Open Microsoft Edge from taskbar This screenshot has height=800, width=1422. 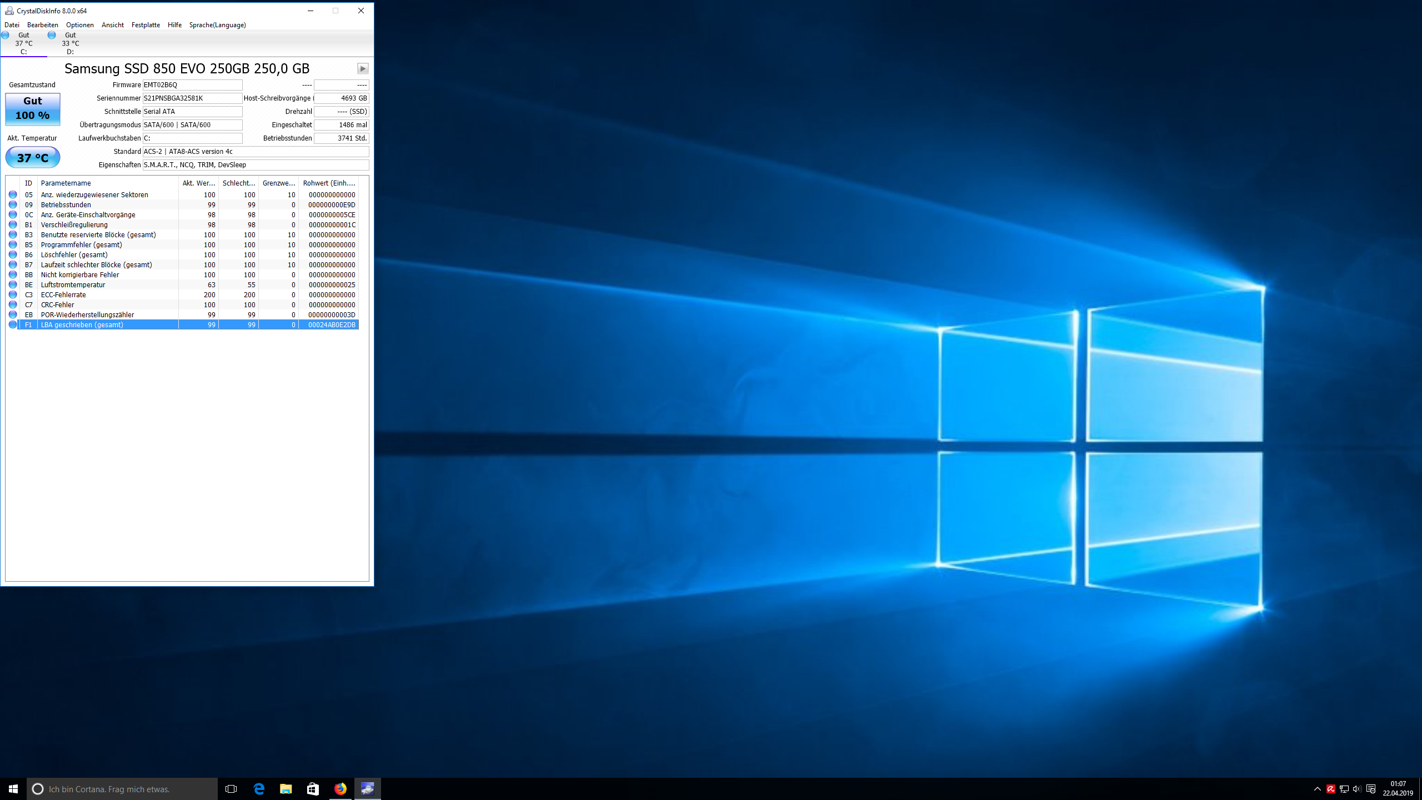[x=259, y=788]
